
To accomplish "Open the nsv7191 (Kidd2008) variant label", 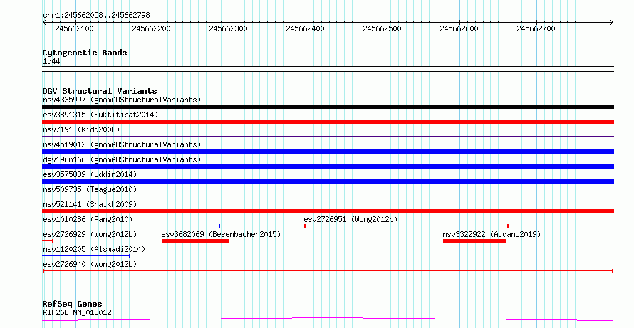I will 81,129.
